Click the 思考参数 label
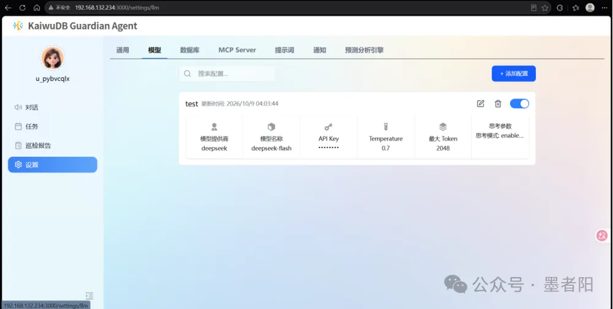613x309 pixels. coord(500,126)
